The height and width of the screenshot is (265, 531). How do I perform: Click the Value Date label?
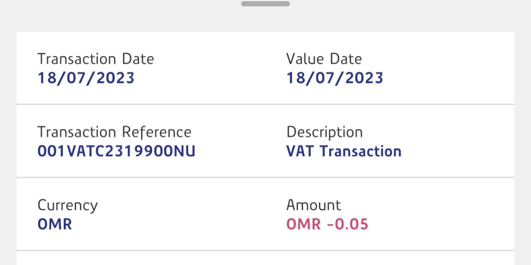point(324,59)
